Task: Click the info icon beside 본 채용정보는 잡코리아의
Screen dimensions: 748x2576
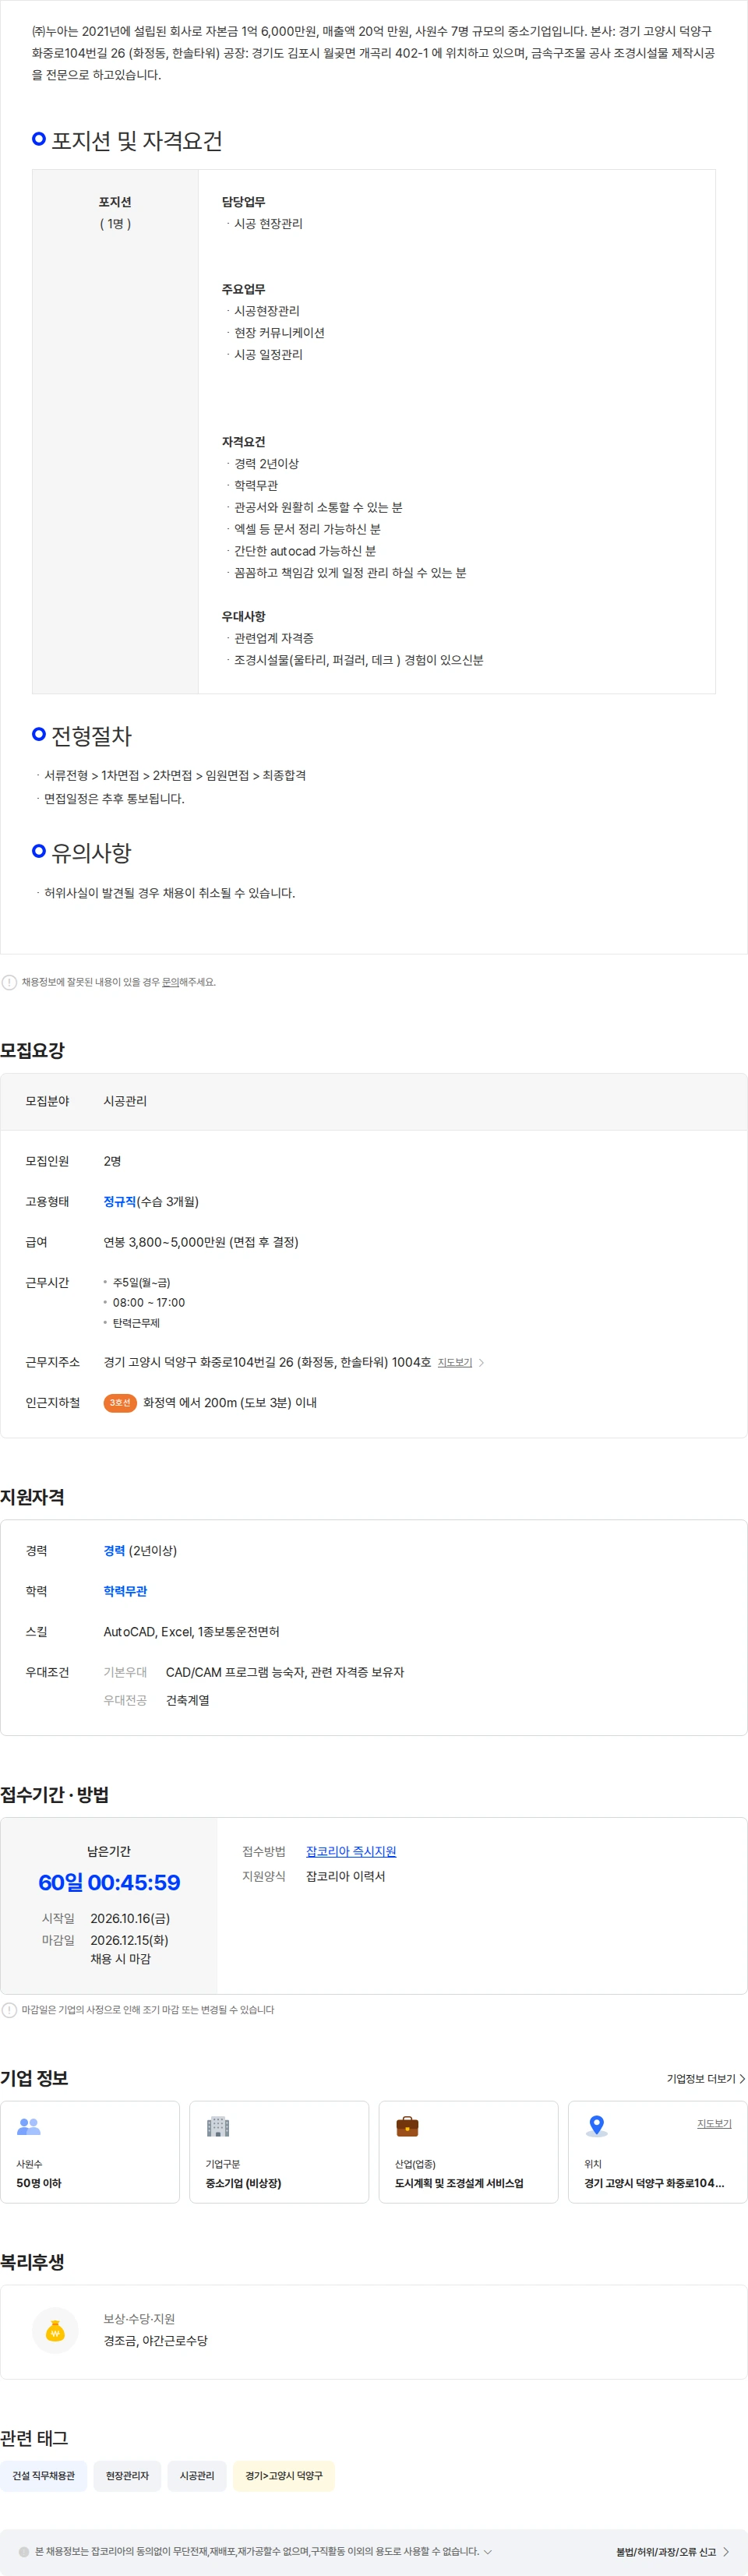Action: pos(24,2551)
